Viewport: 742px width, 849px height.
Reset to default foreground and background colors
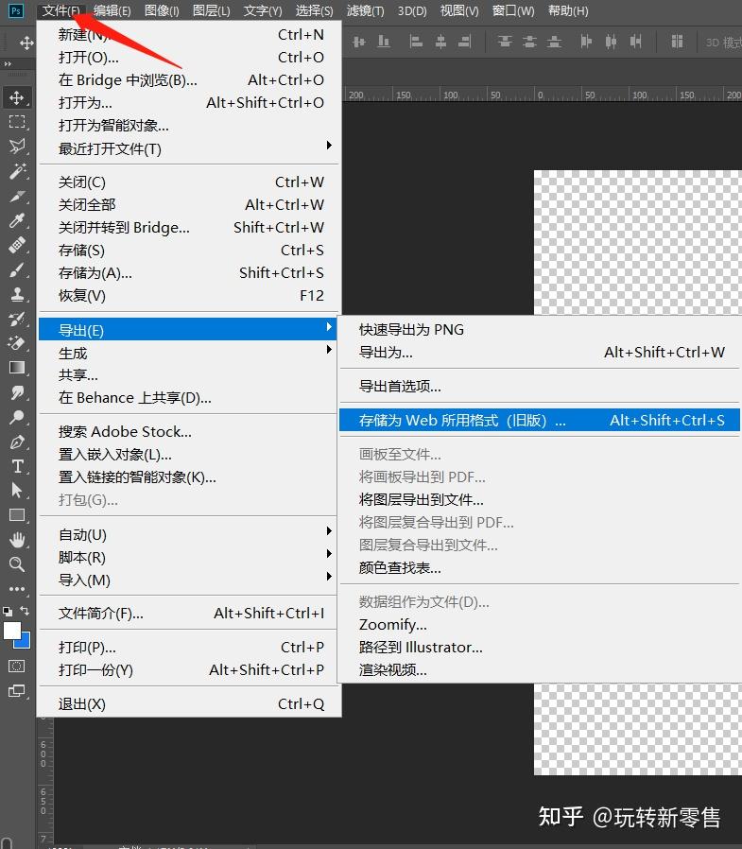pos(8,612)
